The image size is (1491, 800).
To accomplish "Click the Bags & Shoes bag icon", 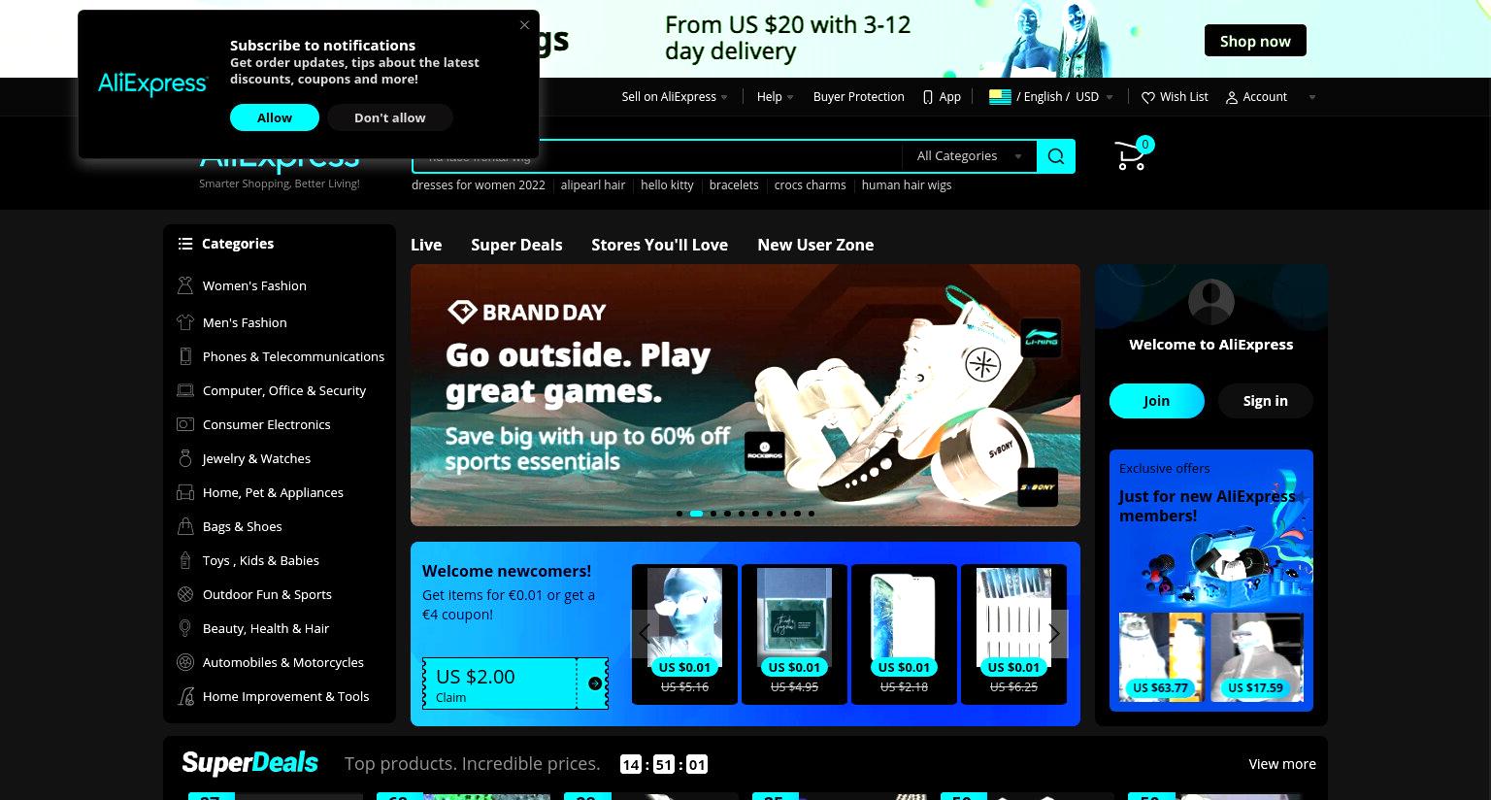I will click(185, 526).
